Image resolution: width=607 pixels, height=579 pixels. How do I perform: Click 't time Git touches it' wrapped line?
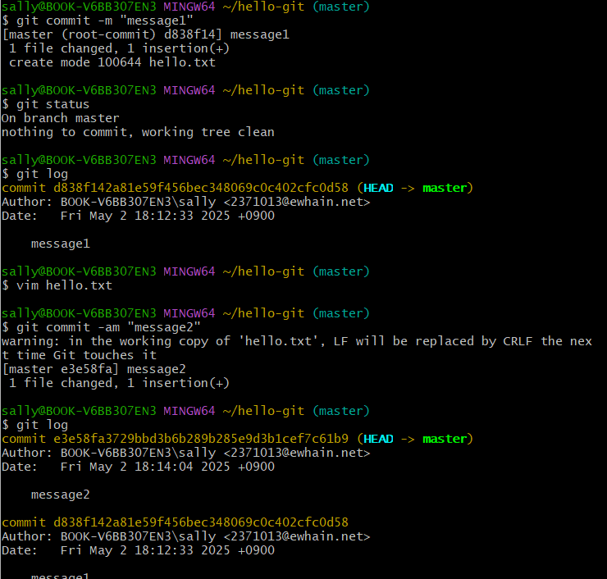tap(79, 355)
